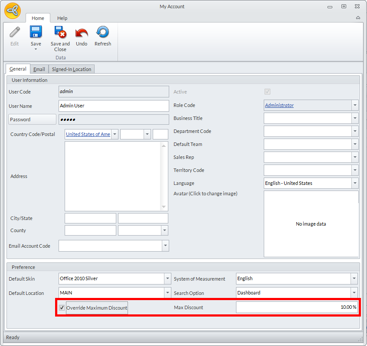Open the Save split-button arrow

point(36,49)
